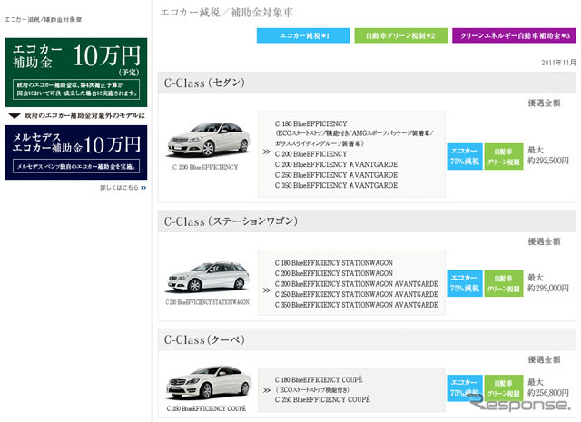The width and height of the screenshot is (581, 422).
Task: Click エコカー75%減税 badge in sedan row
Action: coord(465,156)
